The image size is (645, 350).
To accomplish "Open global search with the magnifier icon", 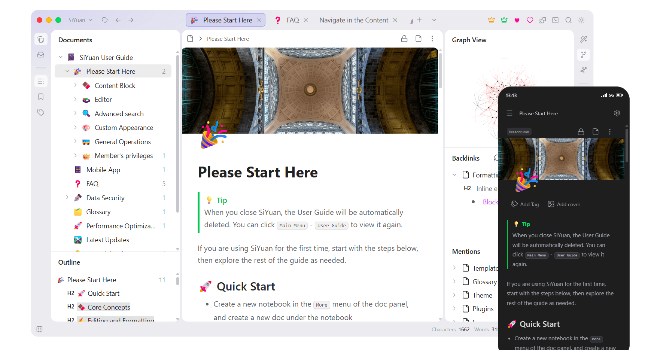I will (x=568, y=20).
